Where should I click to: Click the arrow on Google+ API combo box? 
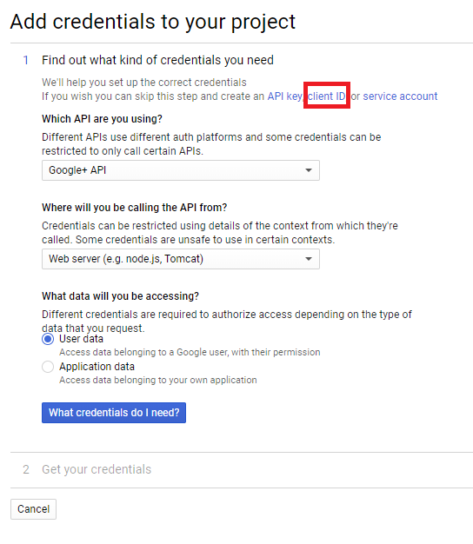click(x=308, y=170)
